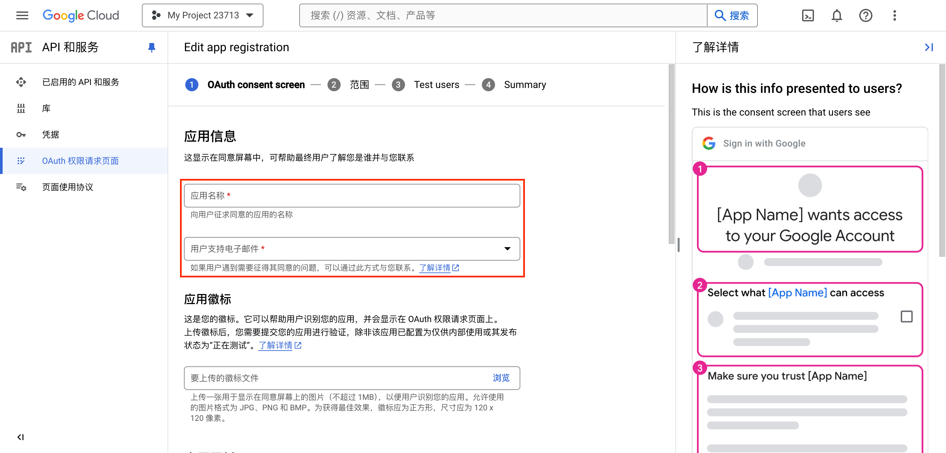Click the API product icon in sidebar header
The width and height of the screenshot is (946, 453).
(21, 47)
